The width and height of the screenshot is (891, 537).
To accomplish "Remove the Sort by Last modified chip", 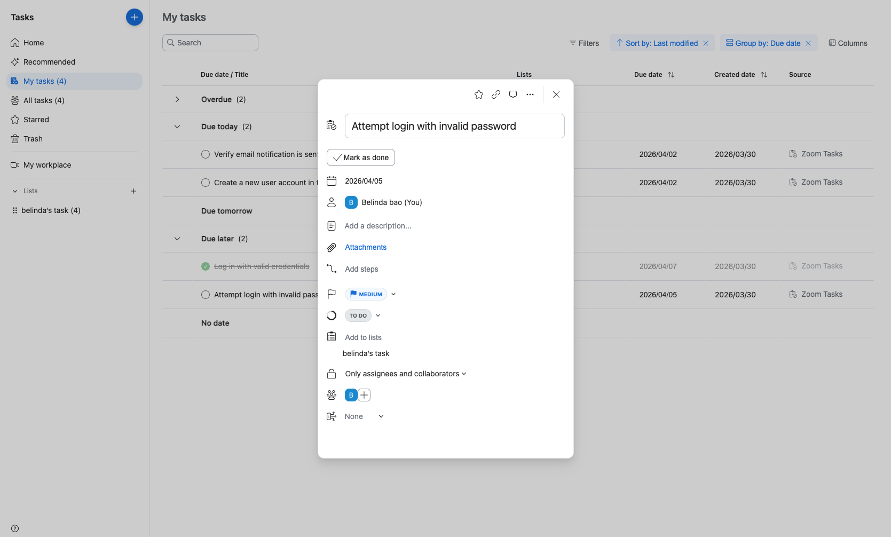I will (706, 43).
